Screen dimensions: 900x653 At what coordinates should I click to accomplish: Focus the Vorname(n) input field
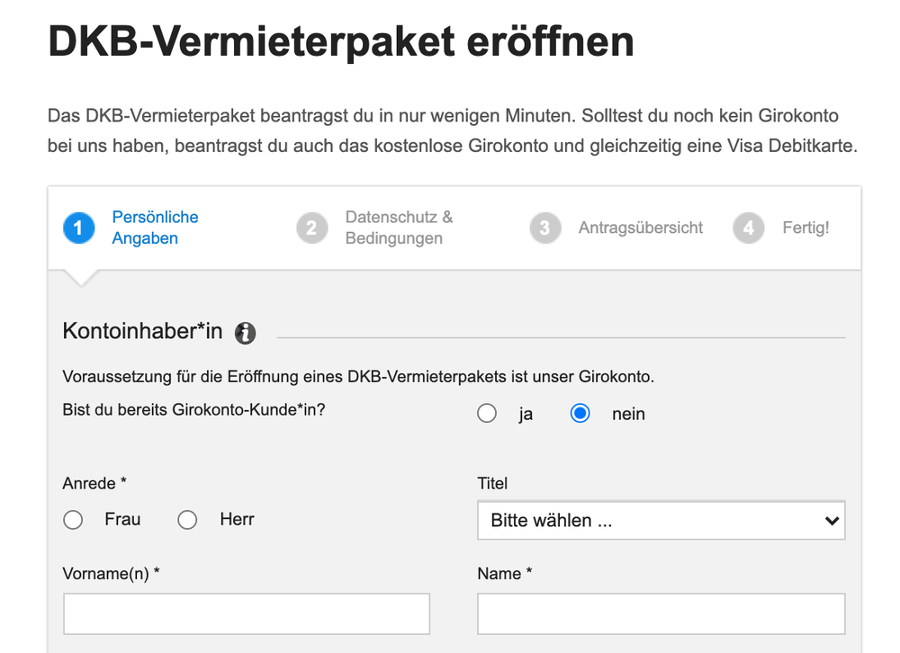pos(247,614)
